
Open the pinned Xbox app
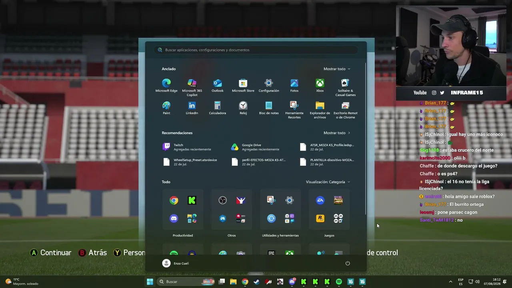pos(320,86)
